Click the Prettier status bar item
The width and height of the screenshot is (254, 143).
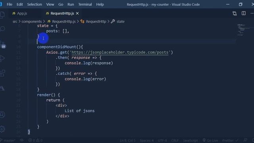[230, 140]
